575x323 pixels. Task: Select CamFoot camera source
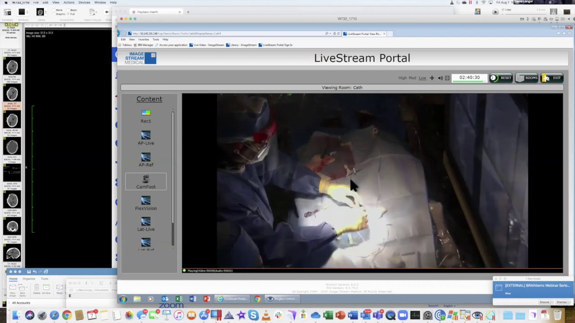[x=146, y=182]
